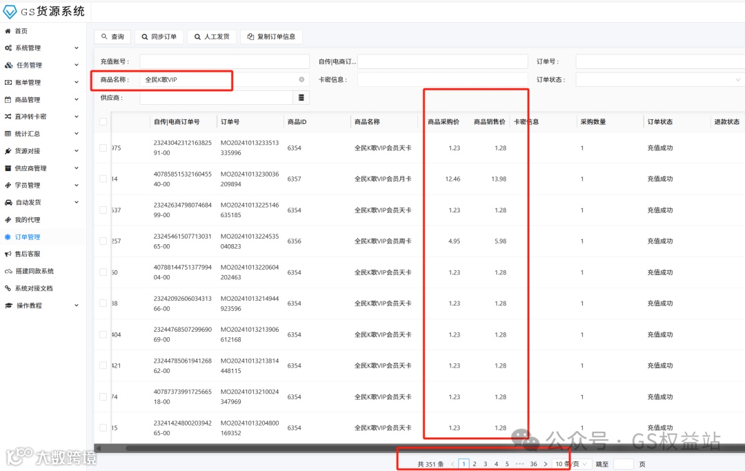Click the 订单管理 sidebar icon
Viewport: 745px width, 471px height.
click(x=8, y=237)
